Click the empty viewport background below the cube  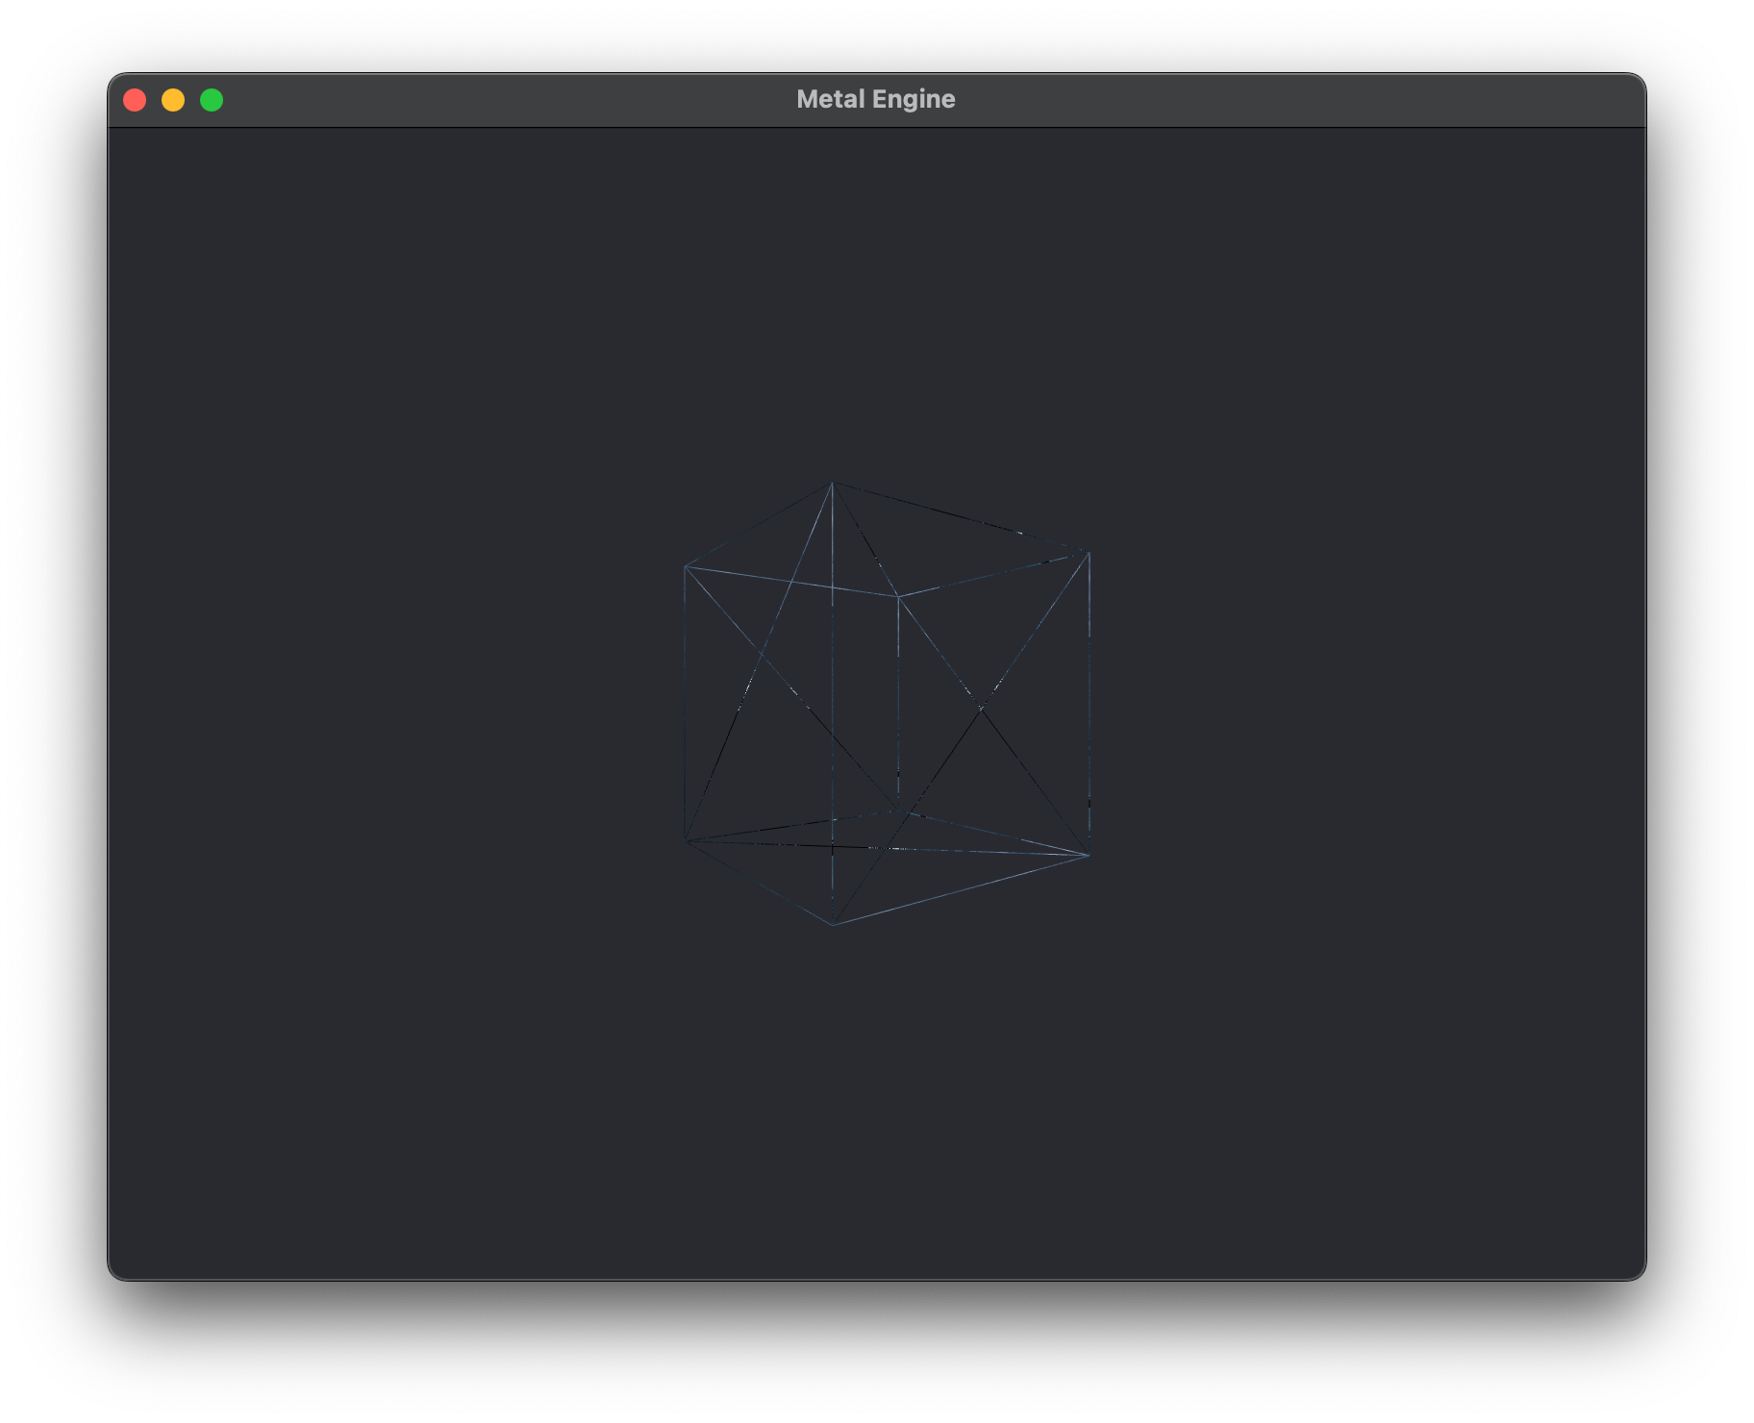point(875,1106)
